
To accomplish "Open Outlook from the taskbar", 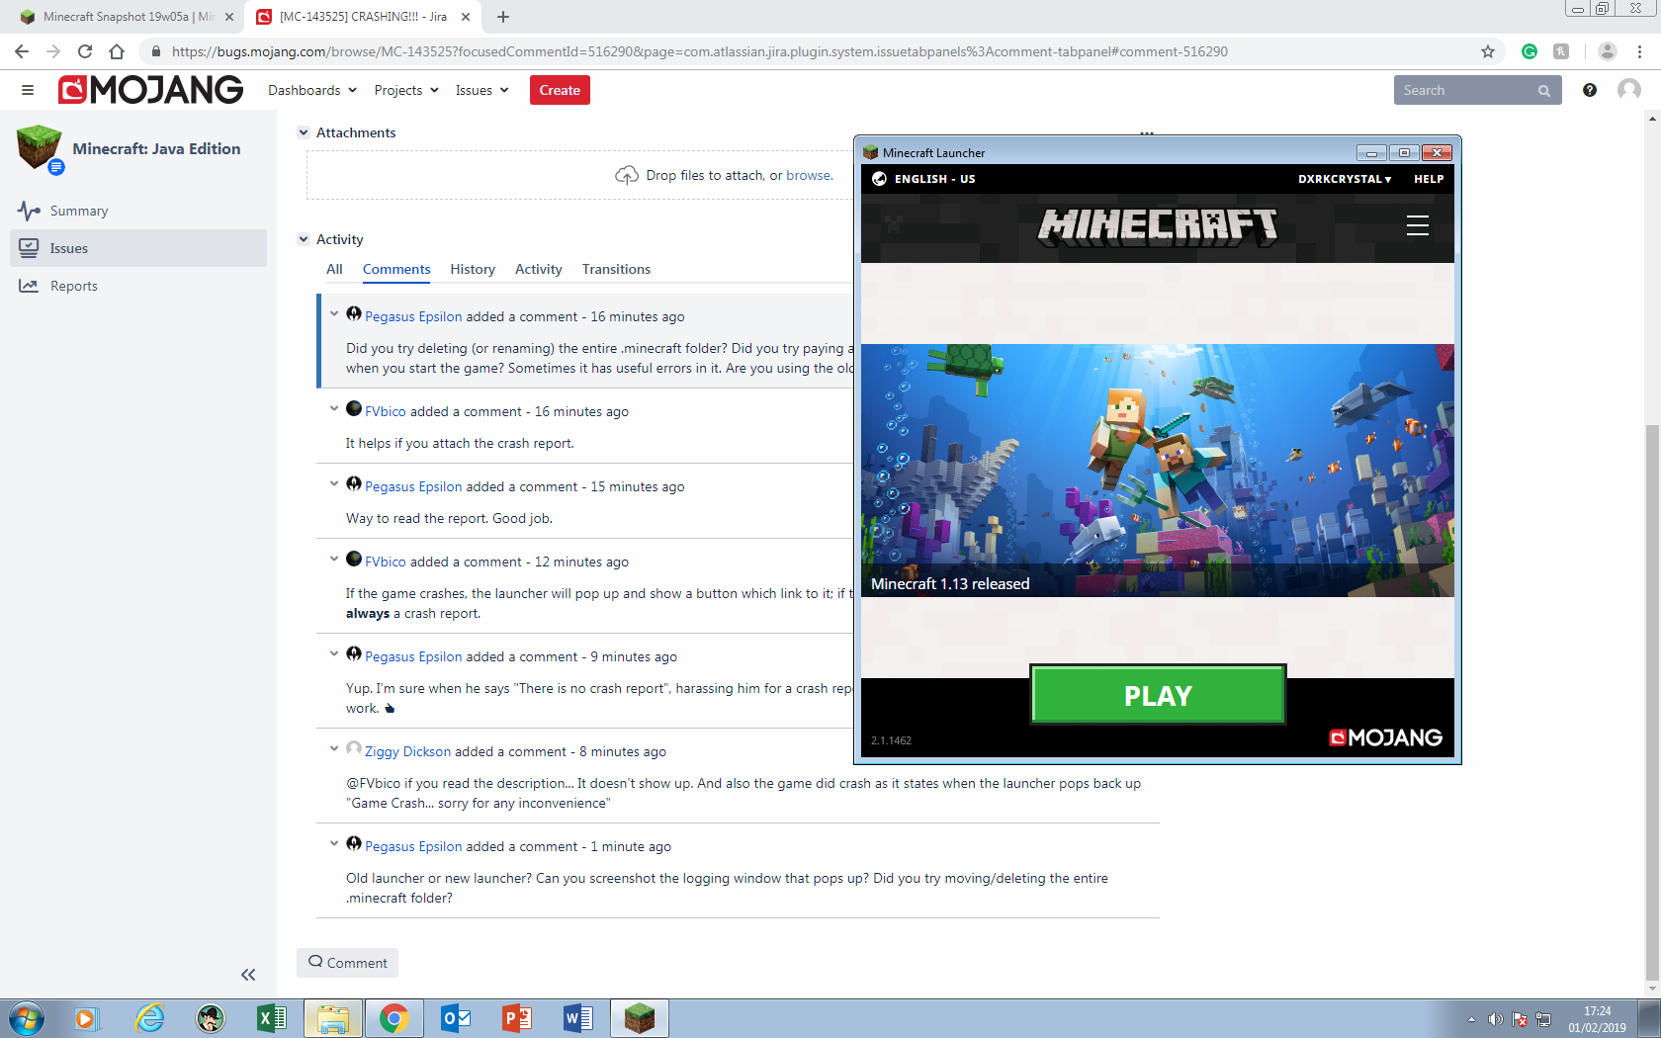I will tap(456, 1018).
